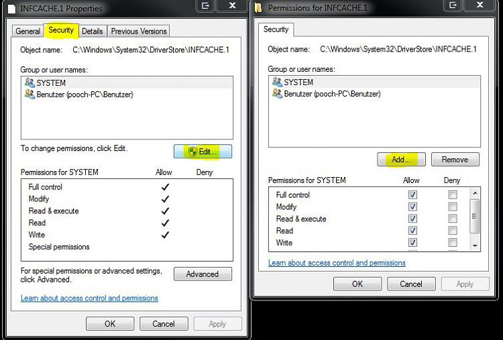Close the INFCACHE.1 Properties window
The height and width of the screenshot is (340, 503).
click(x=232, y=6)
